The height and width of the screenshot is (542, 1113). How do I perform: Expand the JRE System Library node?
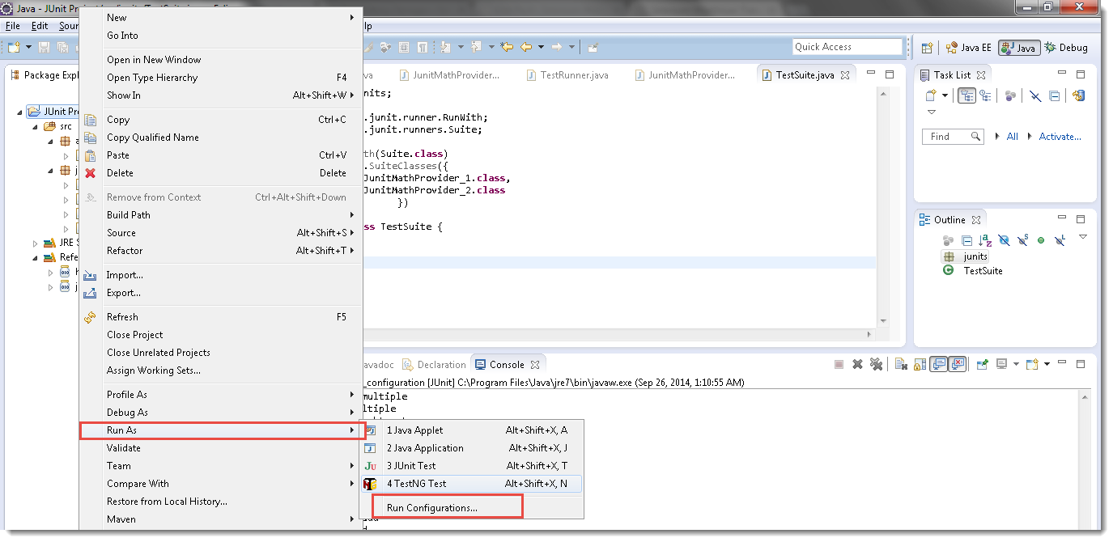[x=36, y=243]
